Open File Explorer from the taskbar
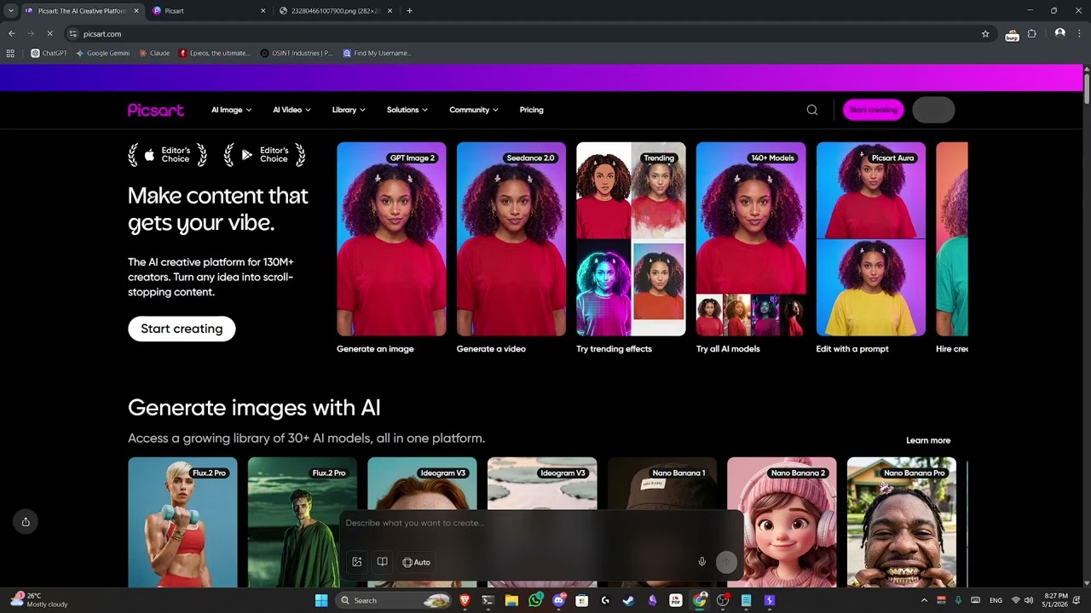 (x=511, y=600)
